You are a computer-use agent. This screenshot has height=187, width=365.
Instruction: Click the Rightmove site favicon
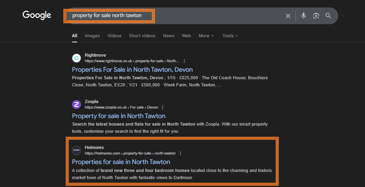point(76,58)
